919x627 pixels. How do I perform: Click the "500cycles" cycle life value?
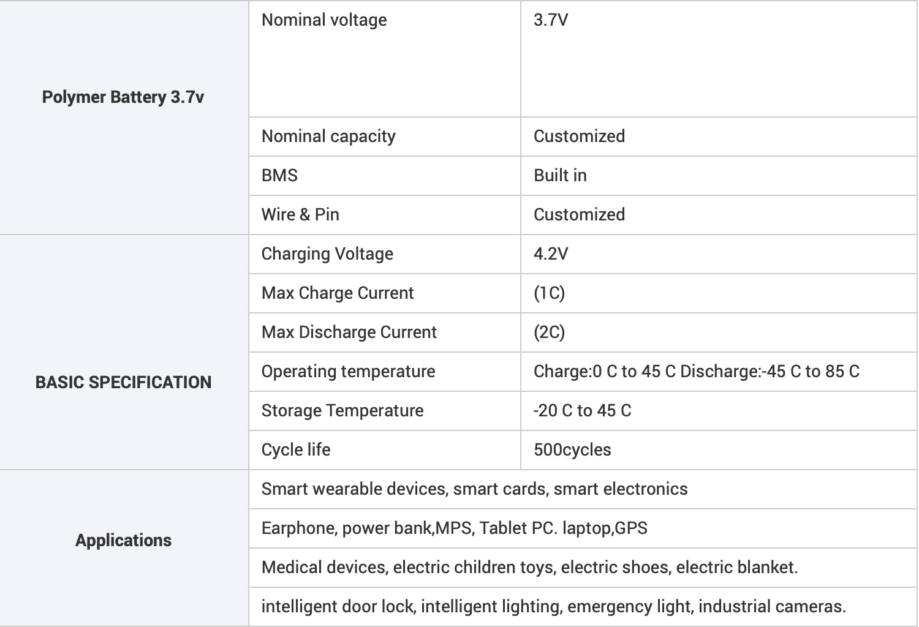click(x=572, y=450)
